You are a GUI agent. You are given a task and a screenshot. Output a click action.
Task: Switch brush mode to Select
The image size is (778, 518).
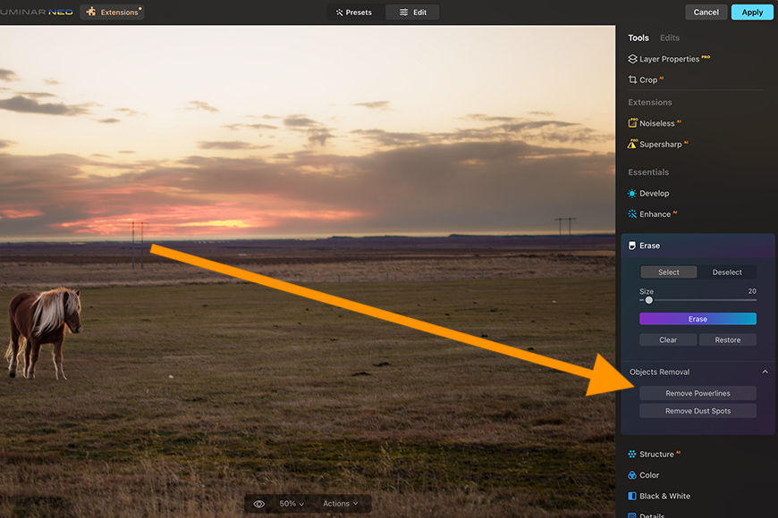tap(668, 272)
